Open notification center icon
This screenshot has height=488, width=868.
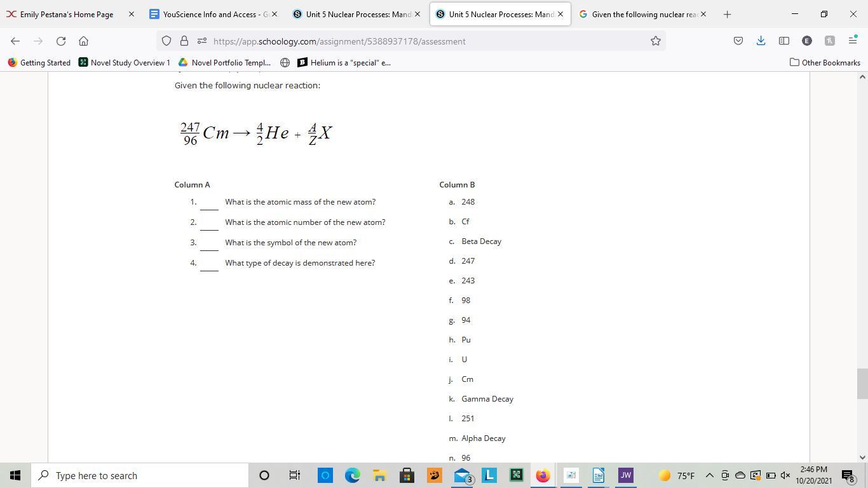[848, 475]
